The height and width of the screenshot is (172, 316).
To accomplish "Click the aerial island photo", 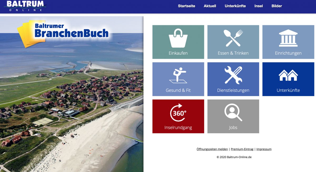I will pos(72,105).
